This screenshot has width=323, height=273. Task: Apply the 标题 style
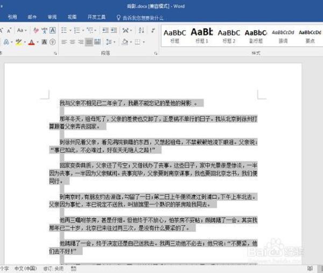coord(174,36)
